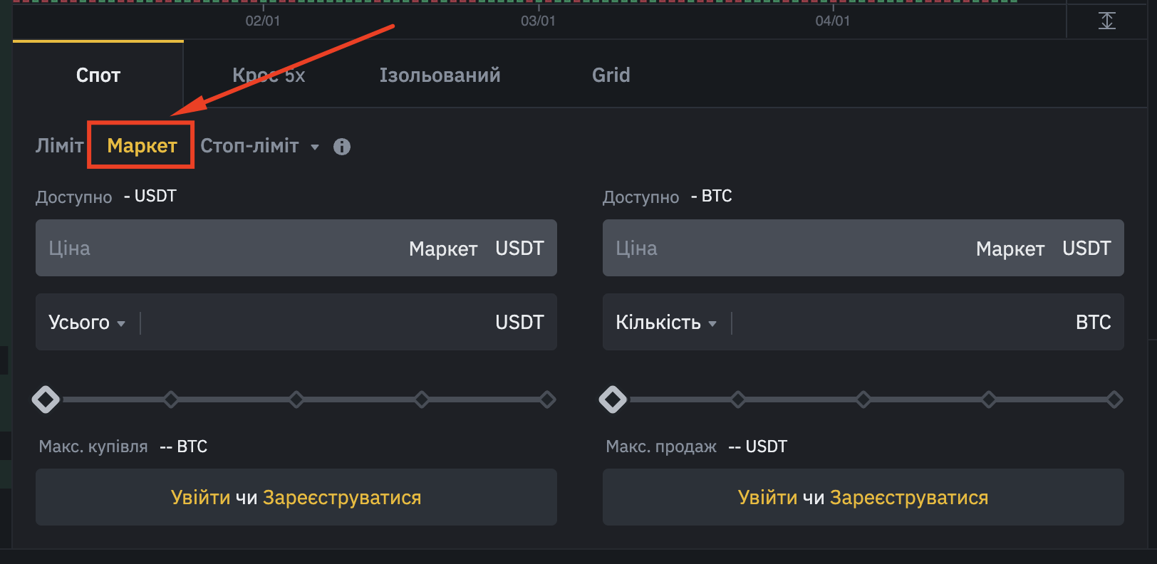Image resolution: width=1157 pixels, height=564 pixels.
Task: Switch to the Спот tab
Action: pyautogui.click(x=98, y=75)
